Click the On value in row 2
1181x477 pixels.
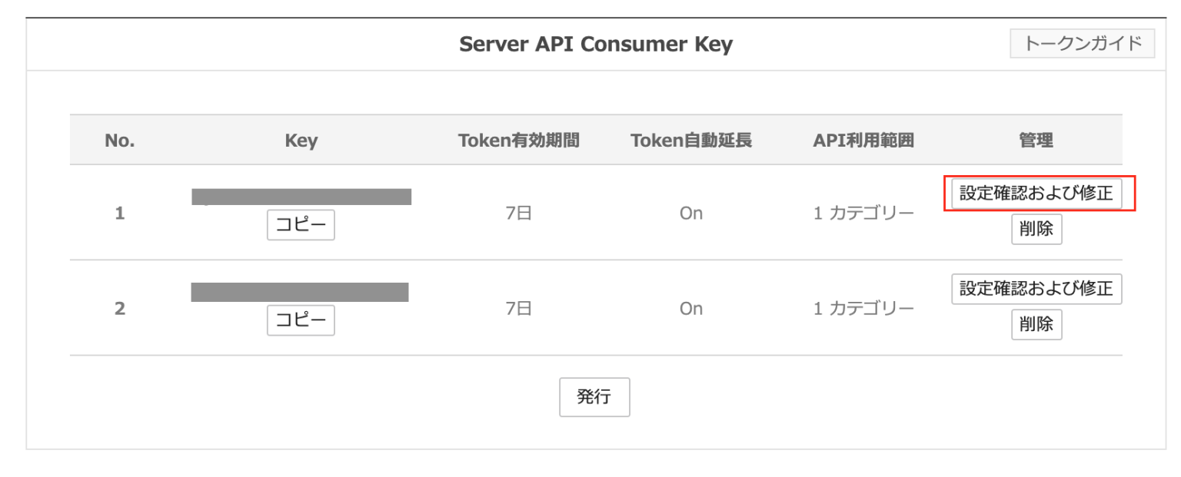click(x=690, y=309)
